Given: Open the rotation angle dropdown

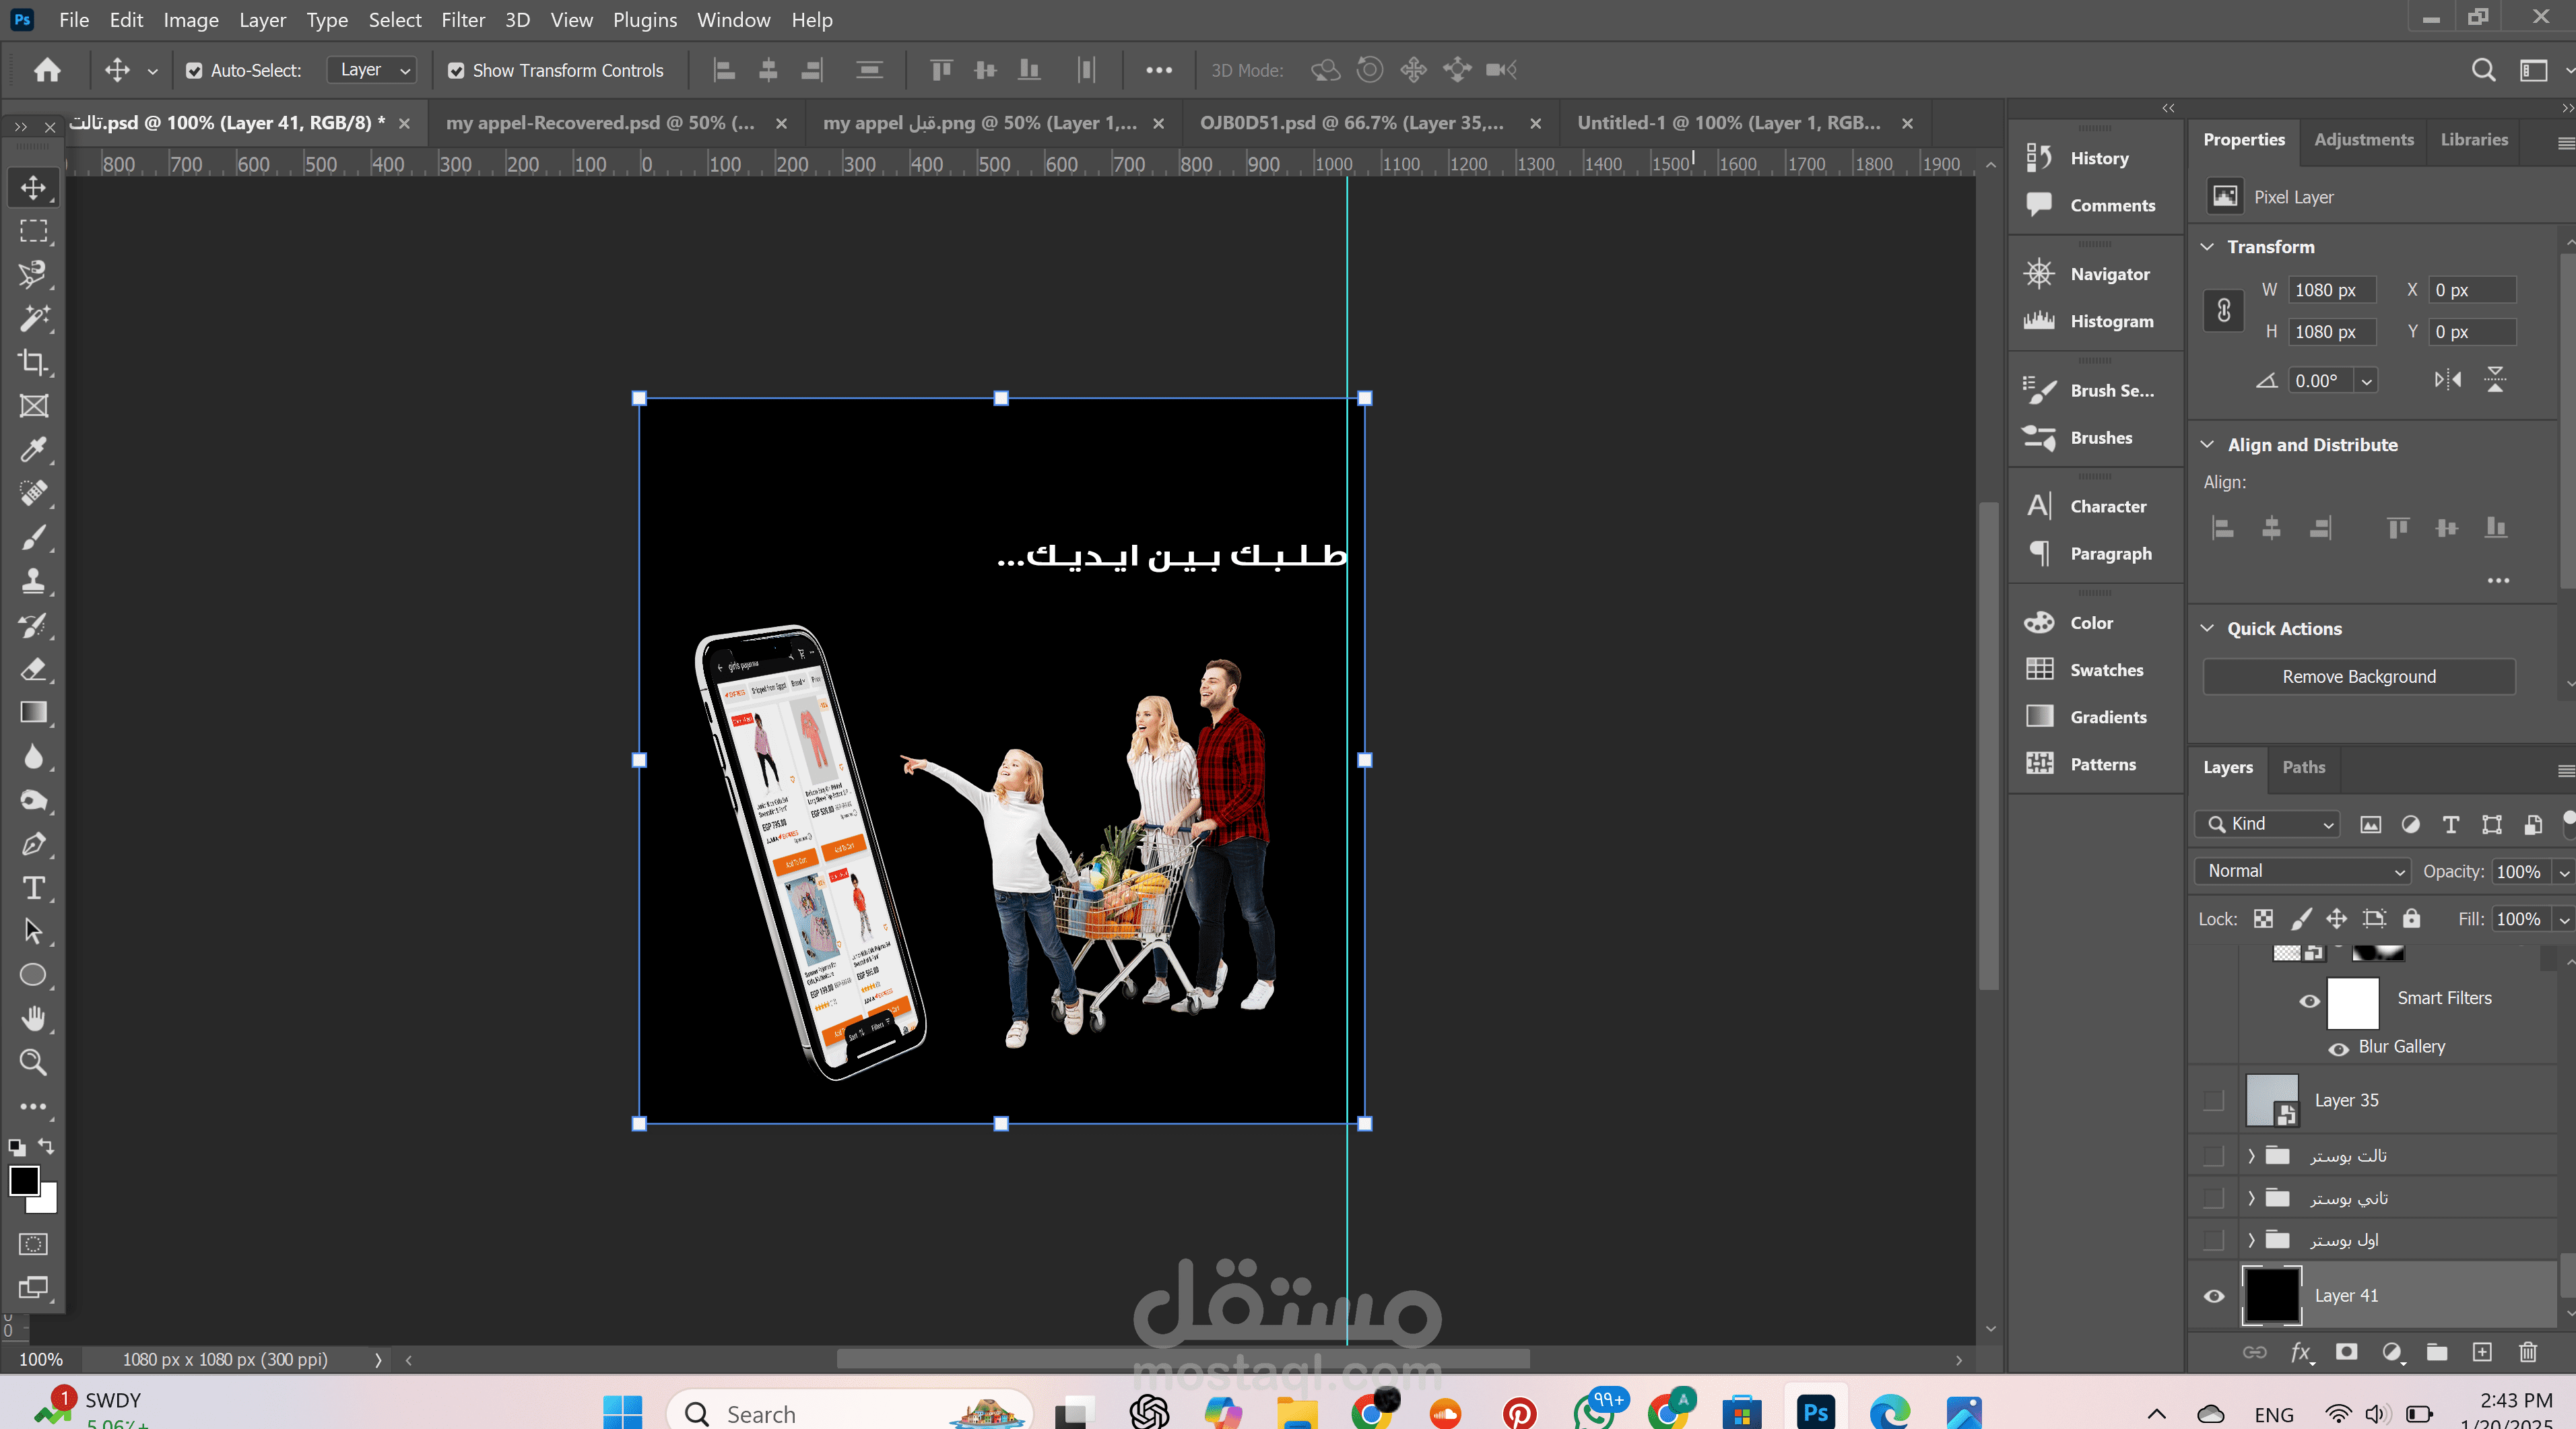Looking at the screenshot, I should tap(2367, 381).
